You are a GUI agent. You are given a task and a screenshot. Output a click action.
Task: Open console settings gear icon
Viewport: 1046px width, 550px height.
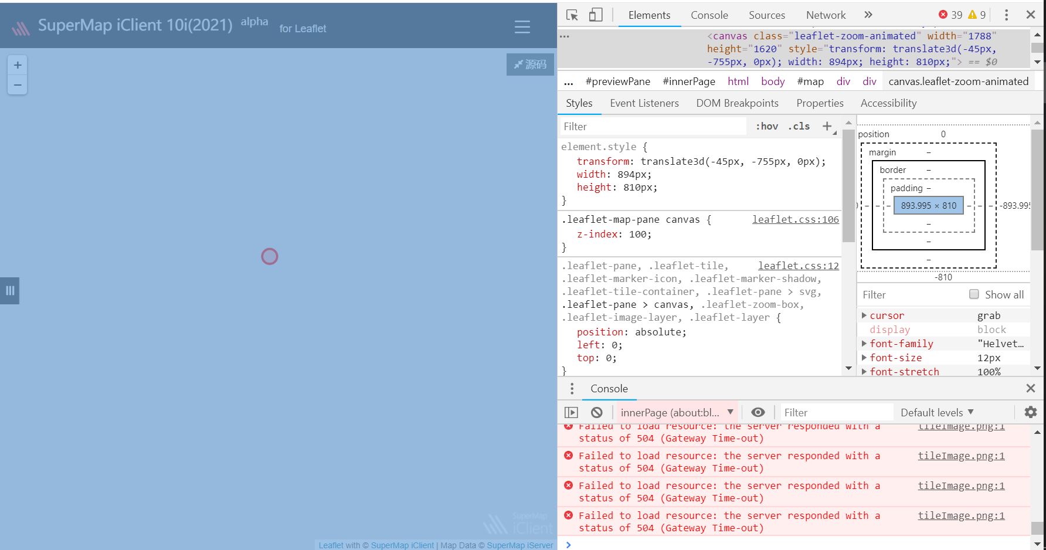[x=1030, y=412]
